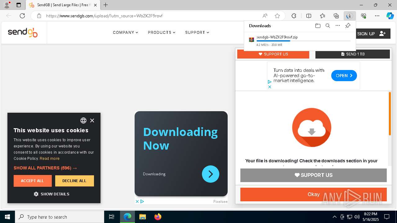Open the Downloads toolbar button

pos(350,16)
